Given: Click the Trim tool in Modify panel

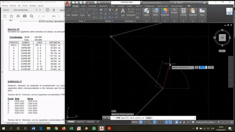Looking at the screenshot, I should [x=110, y=10].
